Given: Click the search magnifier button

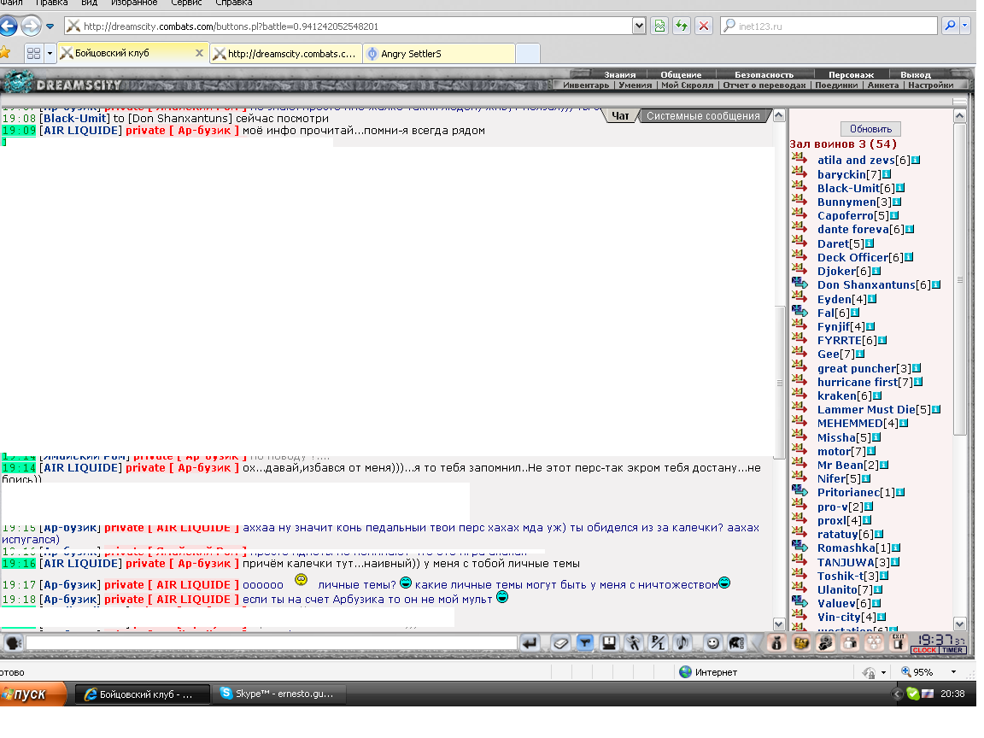Looking at the screenshot, I should pyautogui.click(x=950, y=26).
